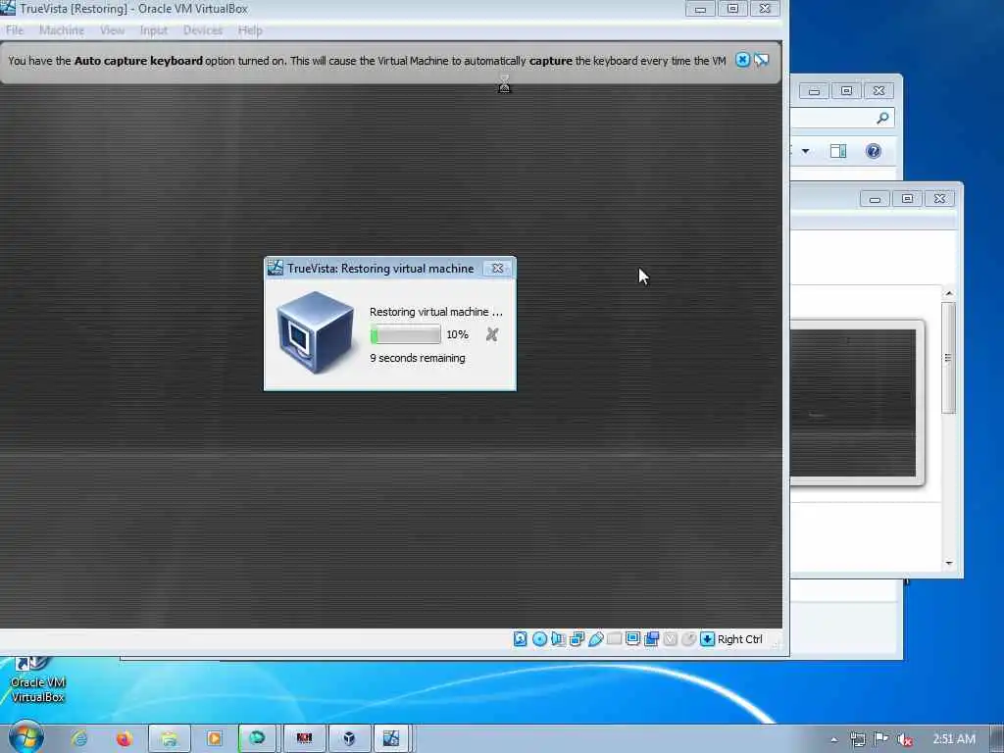Screen dimensions: 1004x753
Task: Click the display status icon
Action: tap(632, 639)
